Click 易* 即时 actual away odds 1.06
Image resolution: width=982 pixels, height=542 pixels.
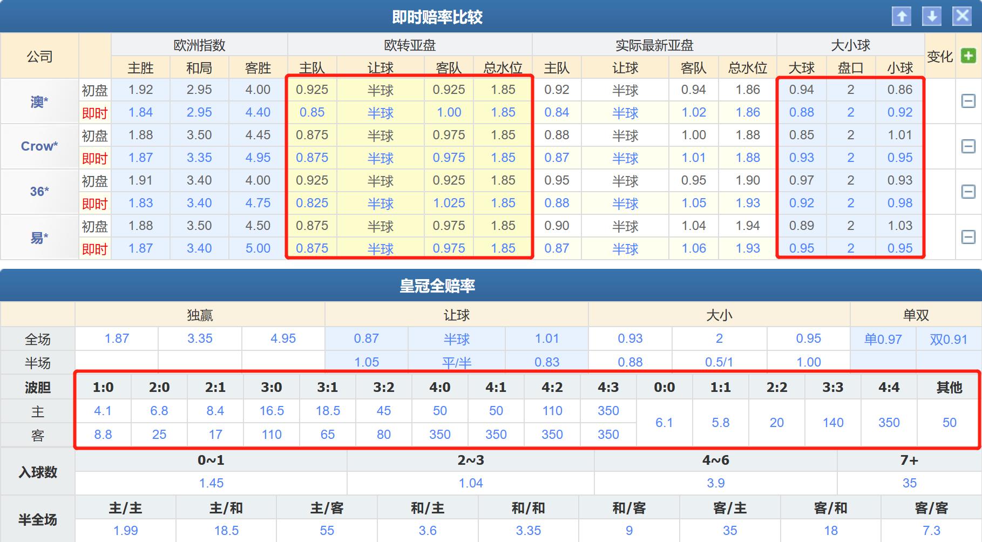694,248
